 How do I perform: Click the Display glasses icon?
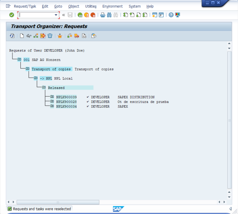[29, 36]
